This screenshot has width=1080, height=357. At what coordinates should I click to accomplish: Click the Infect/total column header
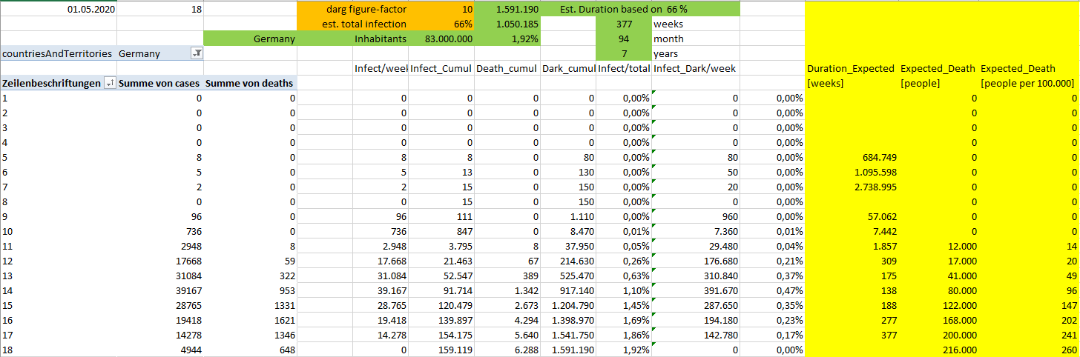click(x=624, y=68)
